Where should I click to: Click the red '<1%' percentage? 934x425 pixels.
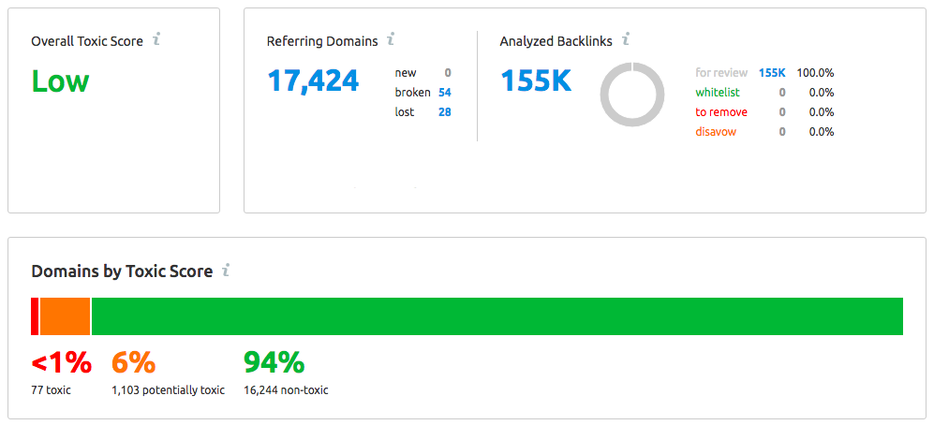(x=61, y=363)
